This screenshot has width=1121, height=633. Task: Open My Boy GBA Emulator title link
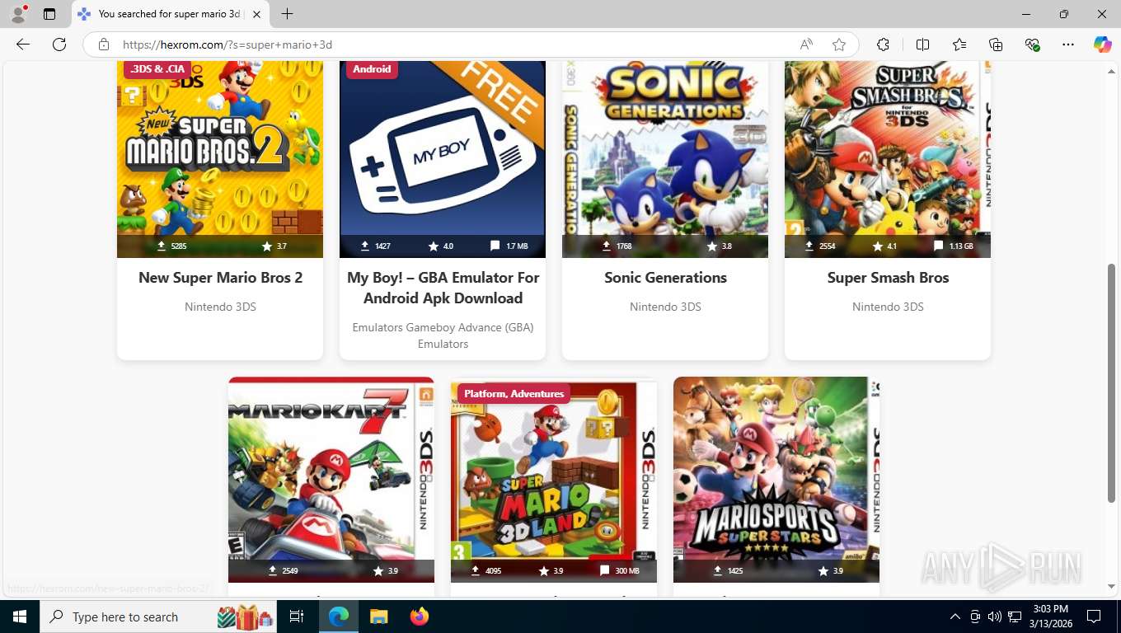click(443, 288)
